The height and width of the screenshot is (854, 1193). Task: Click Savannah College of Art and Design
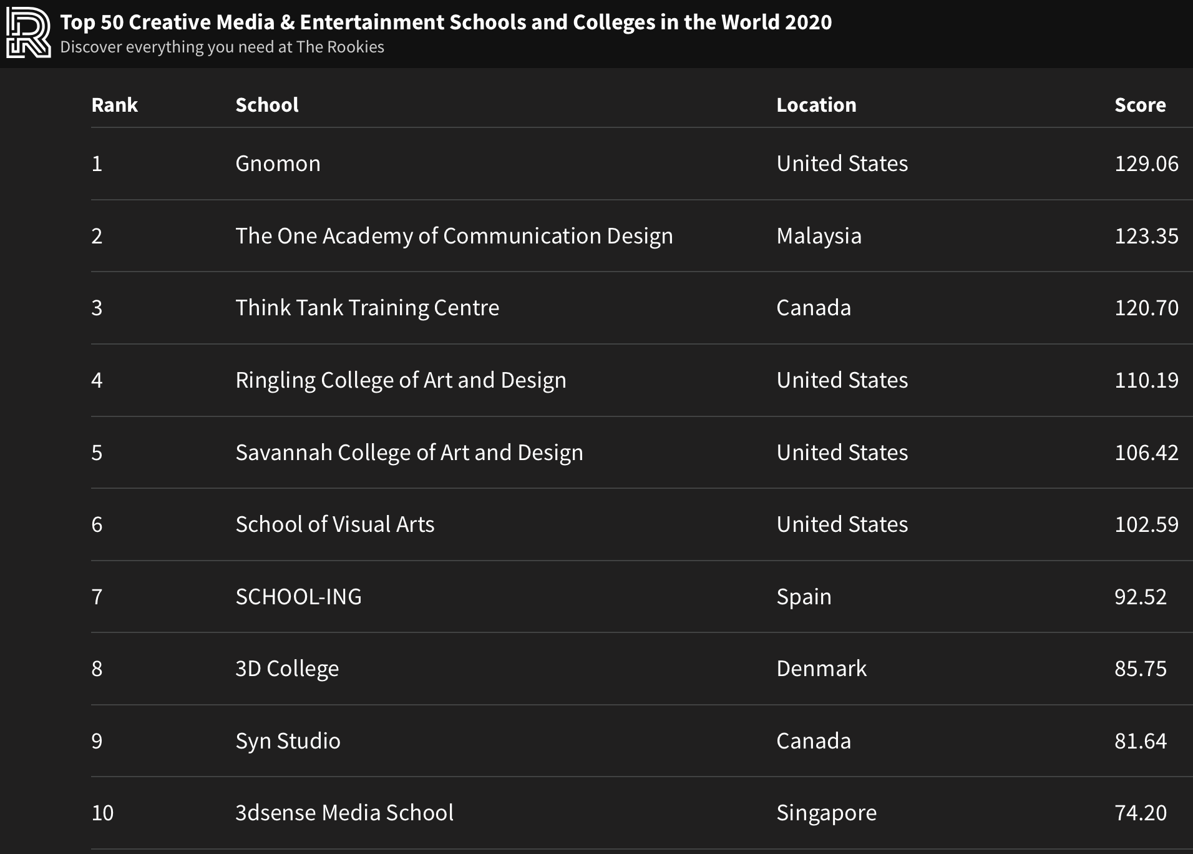409,453
